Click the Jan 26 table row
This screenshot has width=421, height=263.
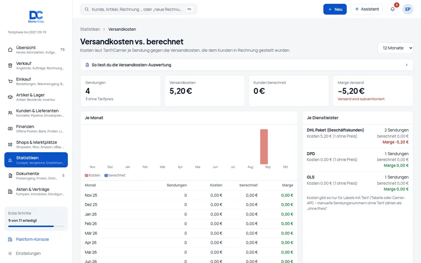tap(189, 214)
